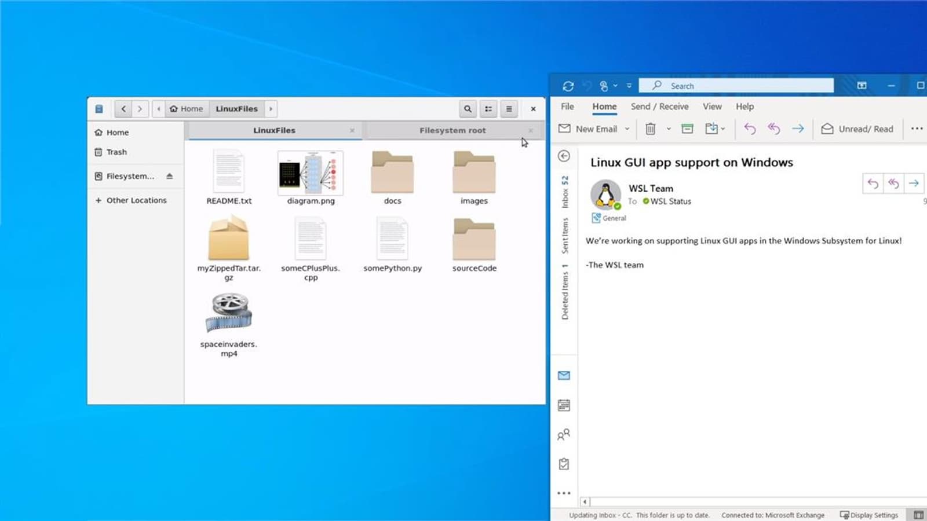Open the Help ribbon tab
The height and width of the screenshot is (521, 927).
point(744,107)
